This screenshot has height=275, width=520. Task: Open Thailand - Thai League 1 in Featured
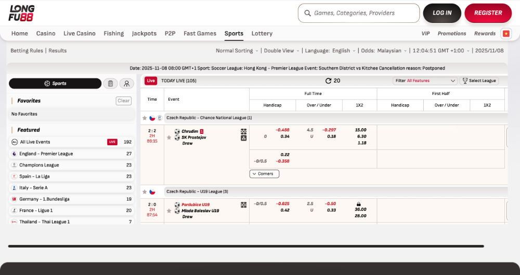pyautogui.click(x=71, y=222)
